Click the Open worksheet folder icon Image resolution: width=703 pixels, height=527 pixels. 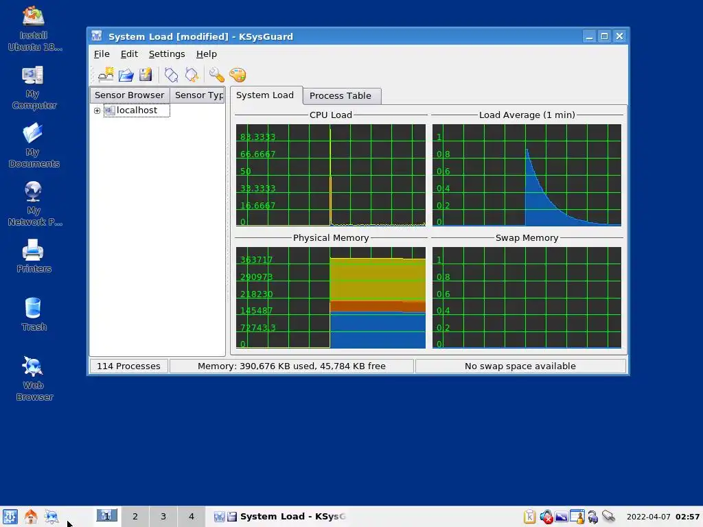pyautogui.click(x=126, y=75)
